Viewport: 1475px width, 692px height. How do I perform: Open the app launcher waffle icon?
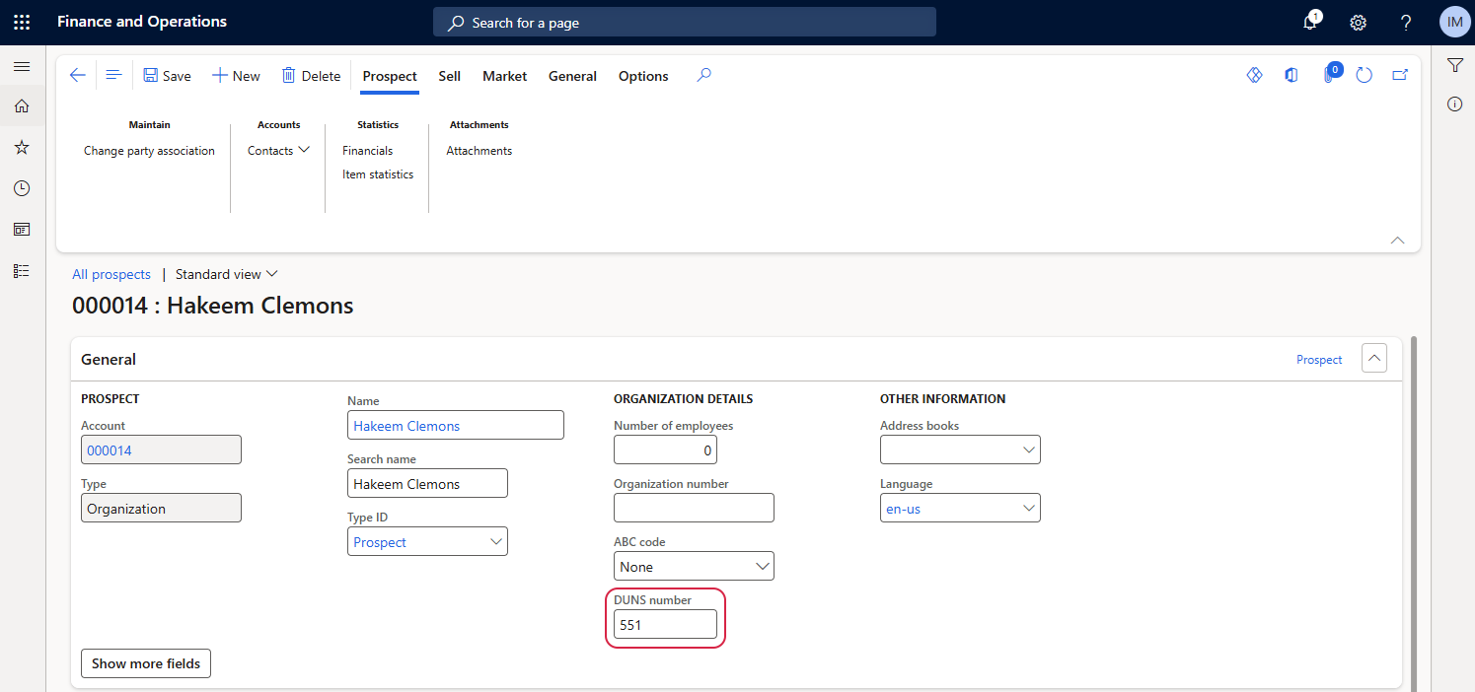(22, 22)
